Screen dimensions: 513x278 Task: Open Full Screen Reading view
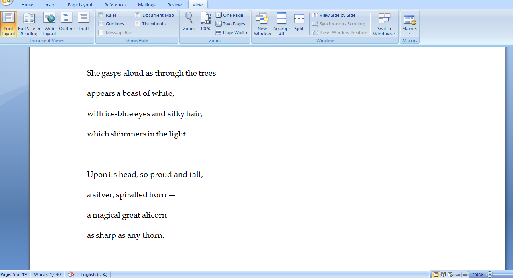tap(29, 24)
